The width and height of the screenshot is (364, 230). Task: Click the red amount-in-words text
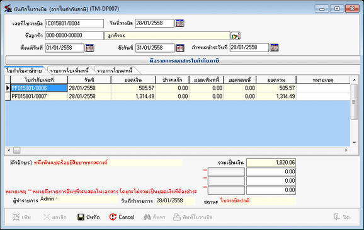(71, 163)
